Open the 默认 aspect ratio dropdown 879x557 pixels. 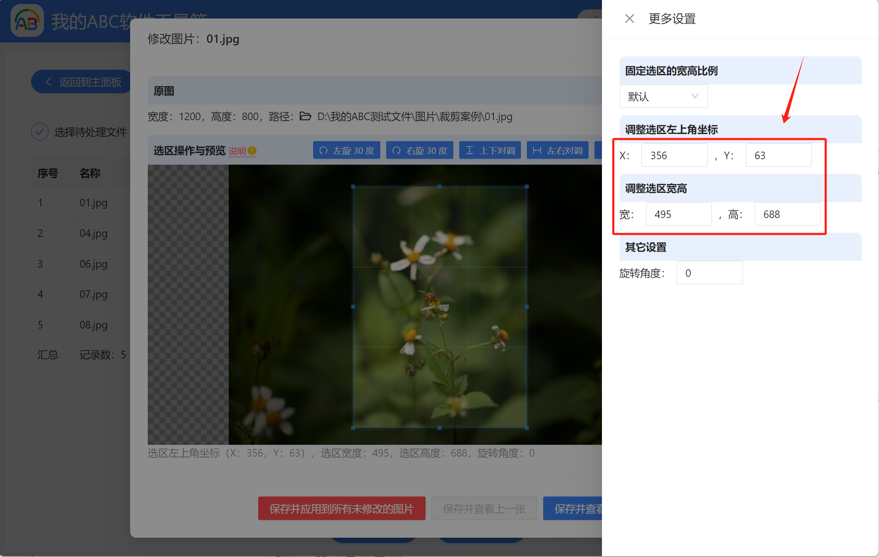663,97
